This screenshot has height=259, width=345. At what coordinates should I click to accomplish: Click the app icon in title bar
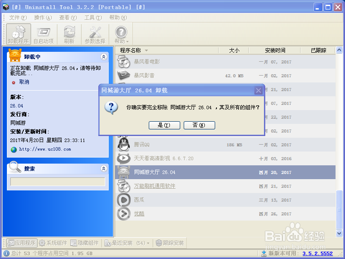[6, 7]
